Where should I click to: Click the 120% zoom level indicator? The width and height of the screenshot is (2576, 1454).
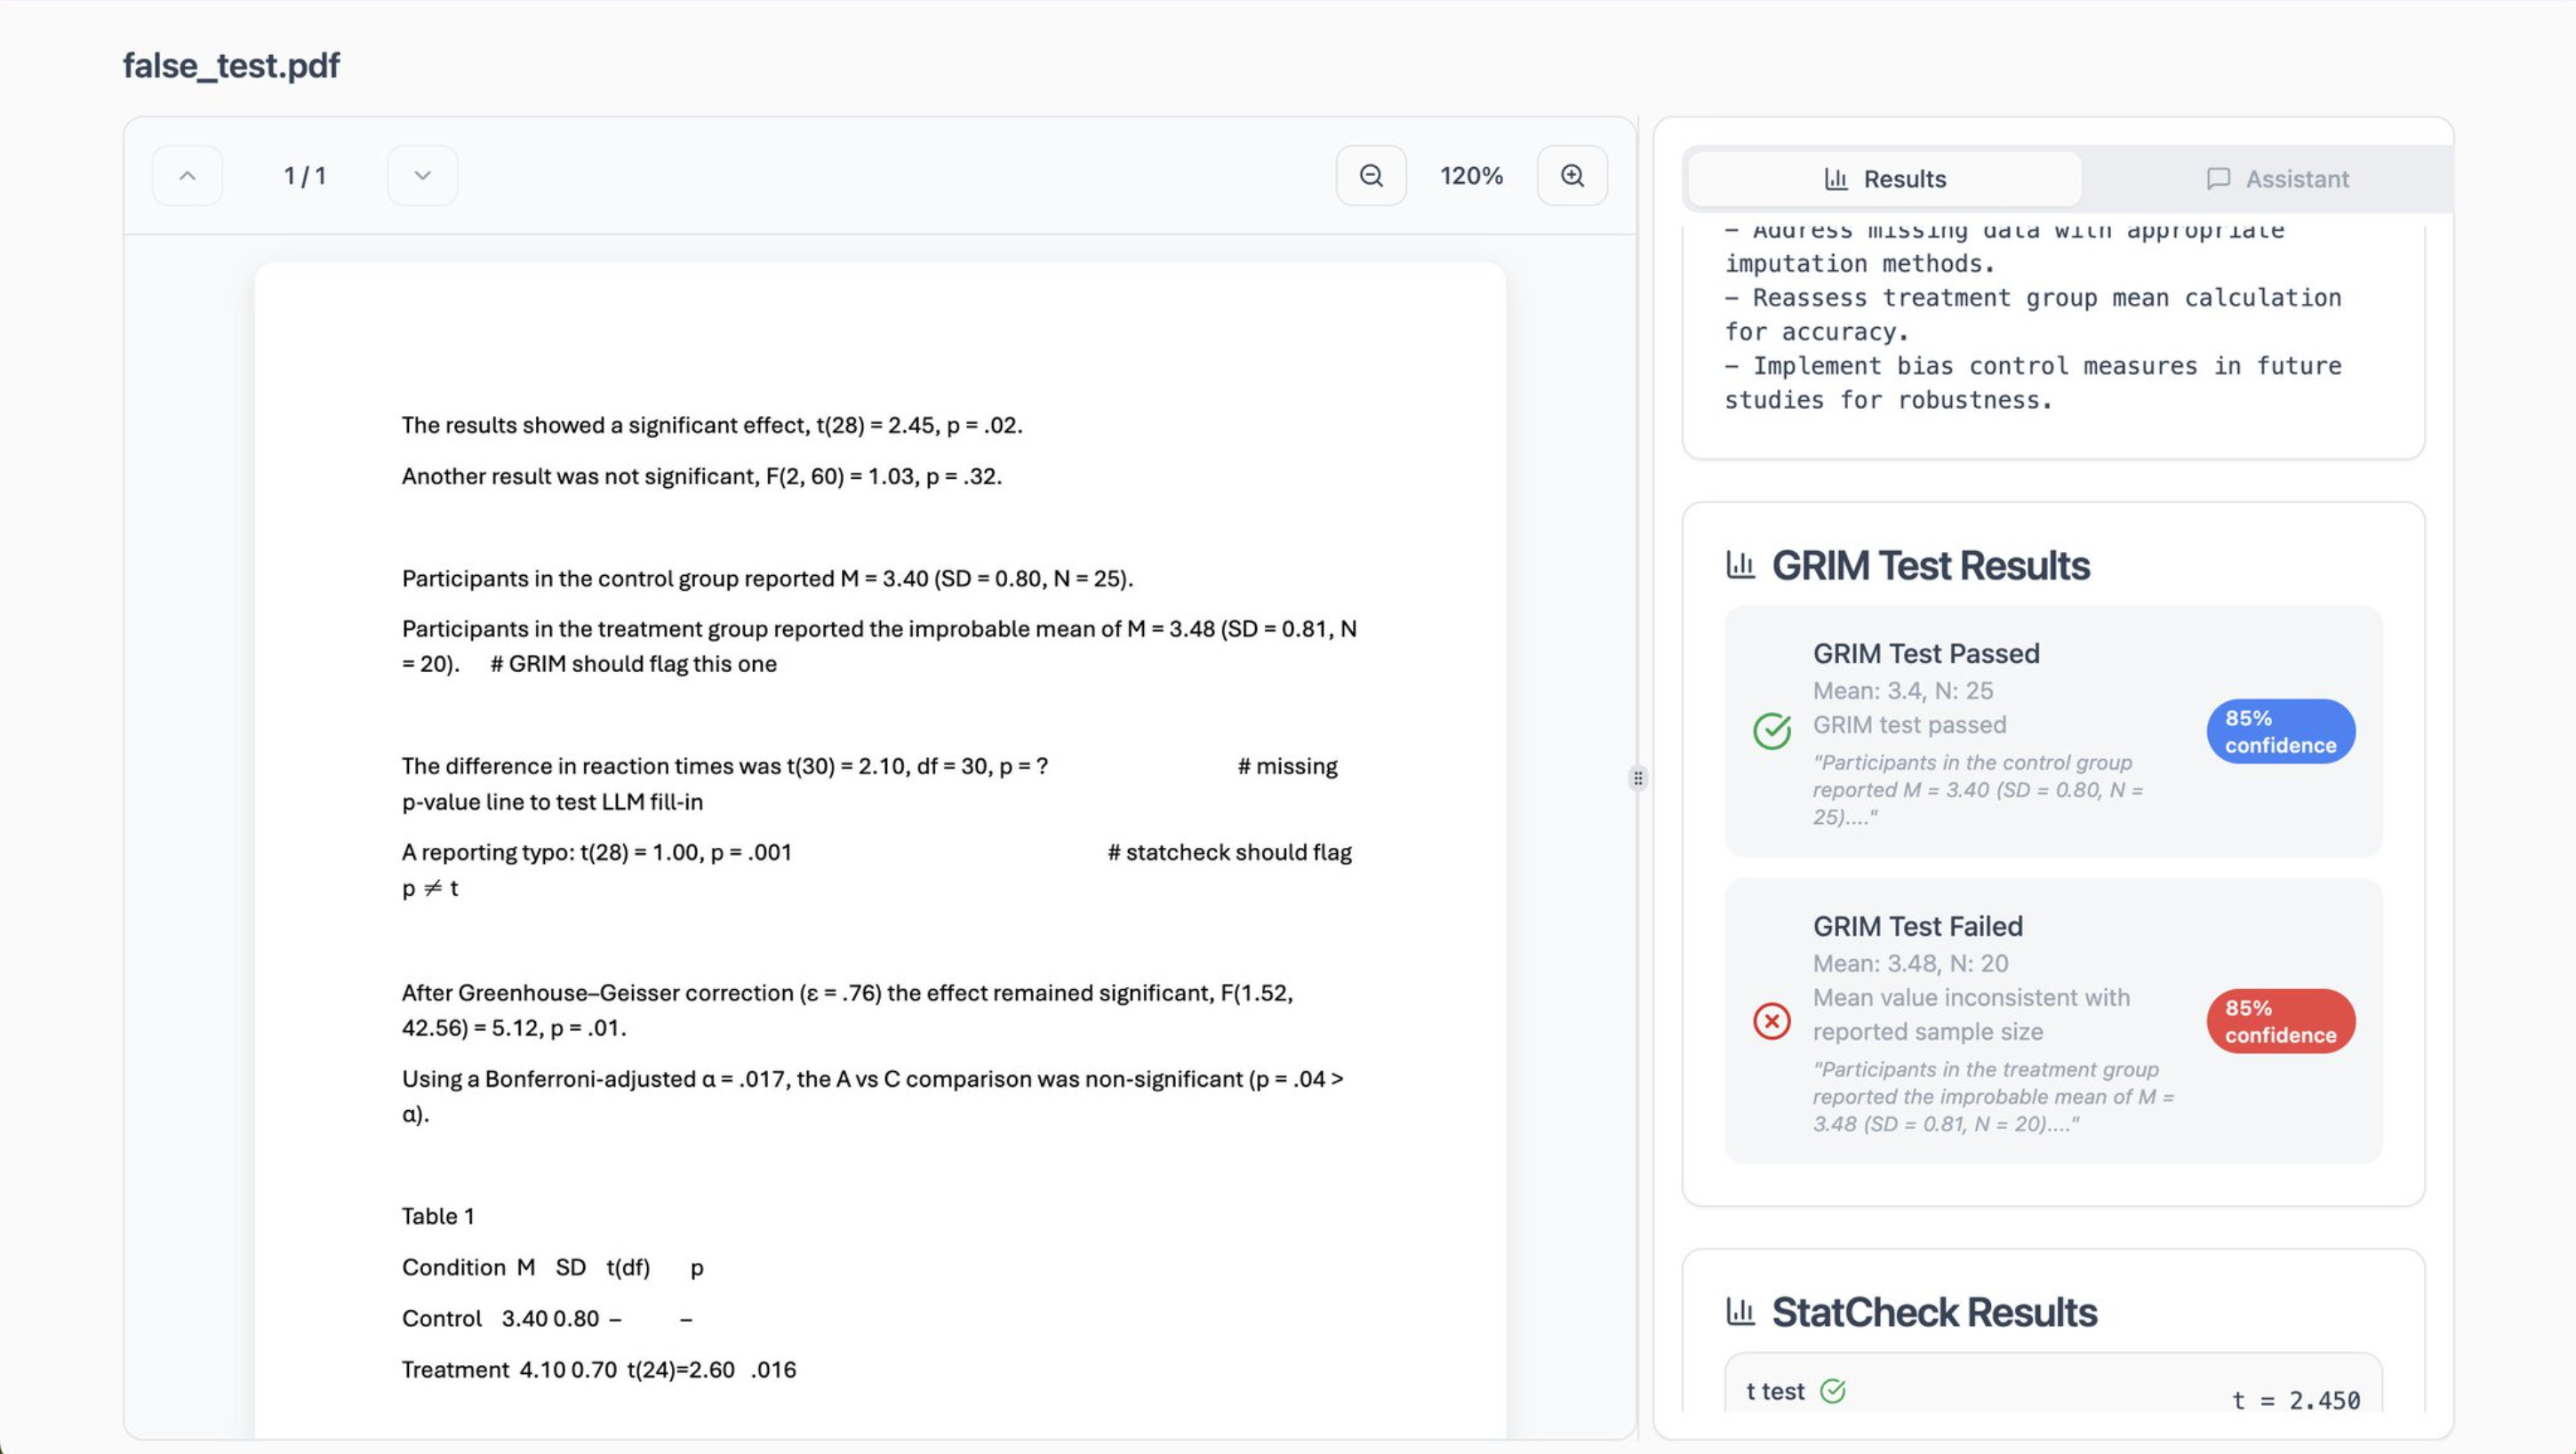click(x=1471, y=176)
